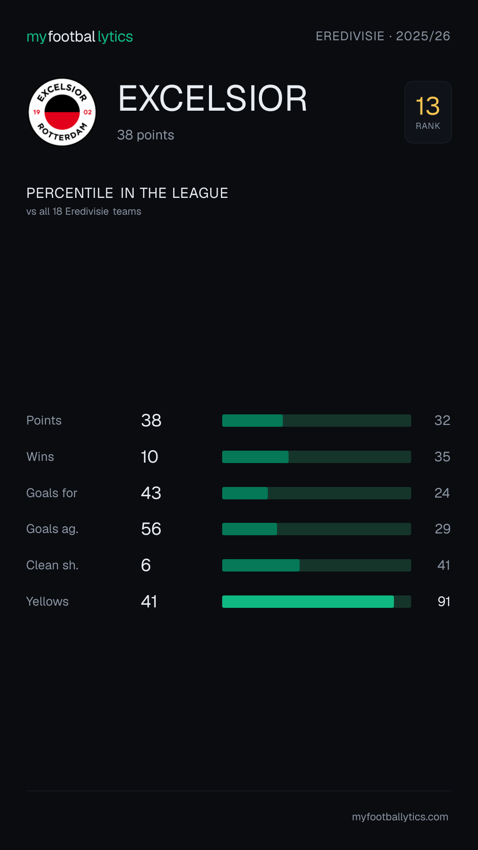478x850 pixels.
Task: Select the 38 points subtitle
Action: 146,135
